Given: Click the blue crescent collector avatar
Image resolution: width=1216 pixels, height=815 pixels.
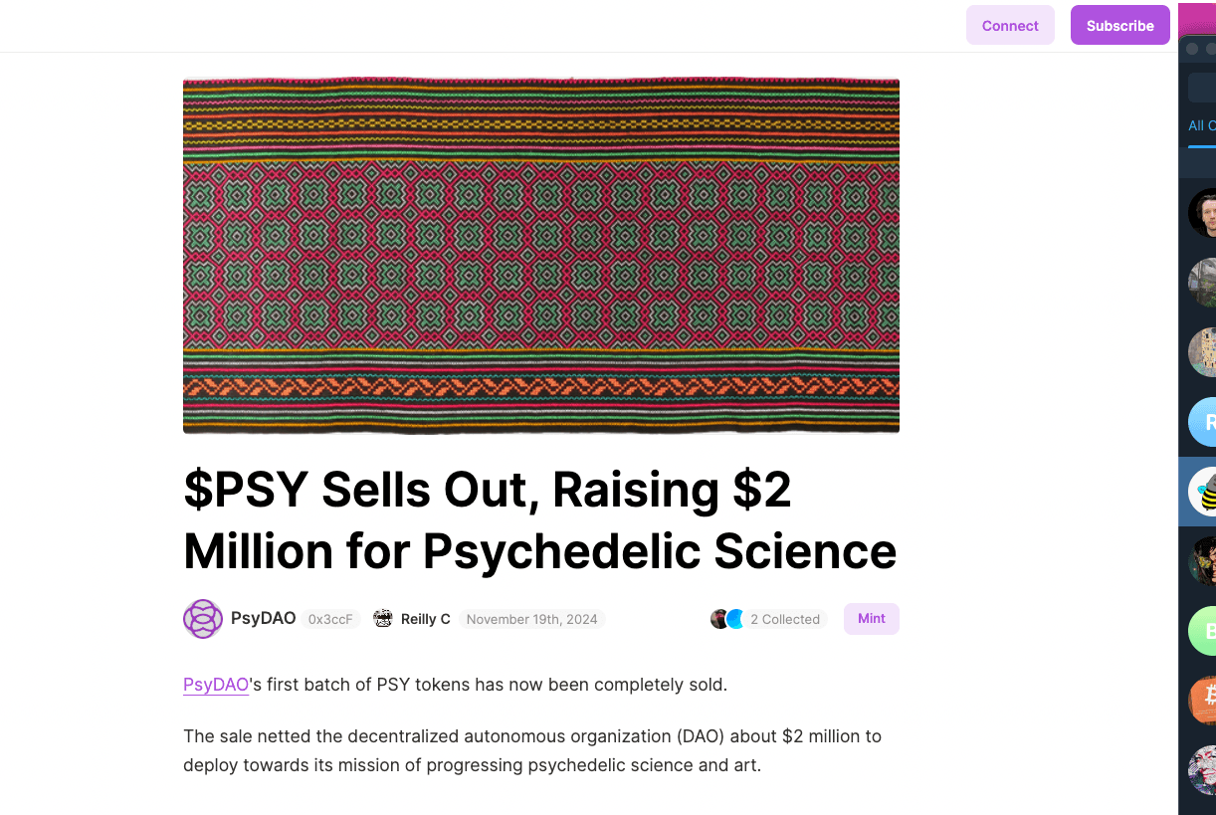Looking at the screenshot, I should (734, 618).
